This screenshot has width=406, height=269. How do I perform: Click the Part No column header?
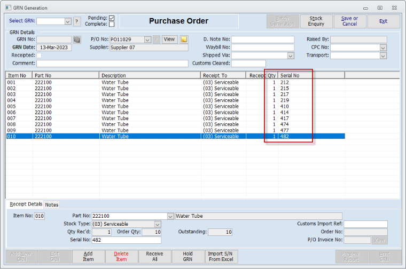click(66, 76)
